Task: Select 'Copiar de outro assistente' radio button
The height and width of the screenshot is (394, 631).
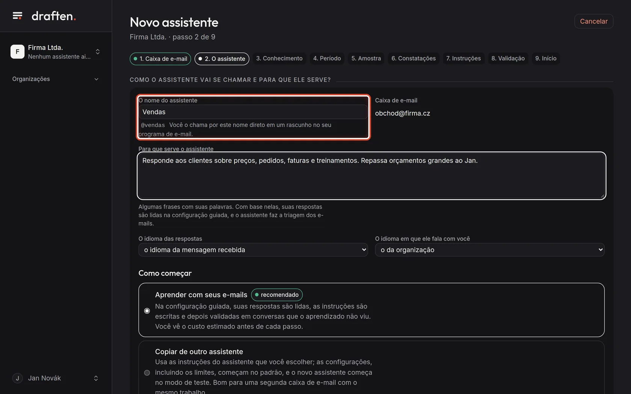Action: tap(147, 373)
